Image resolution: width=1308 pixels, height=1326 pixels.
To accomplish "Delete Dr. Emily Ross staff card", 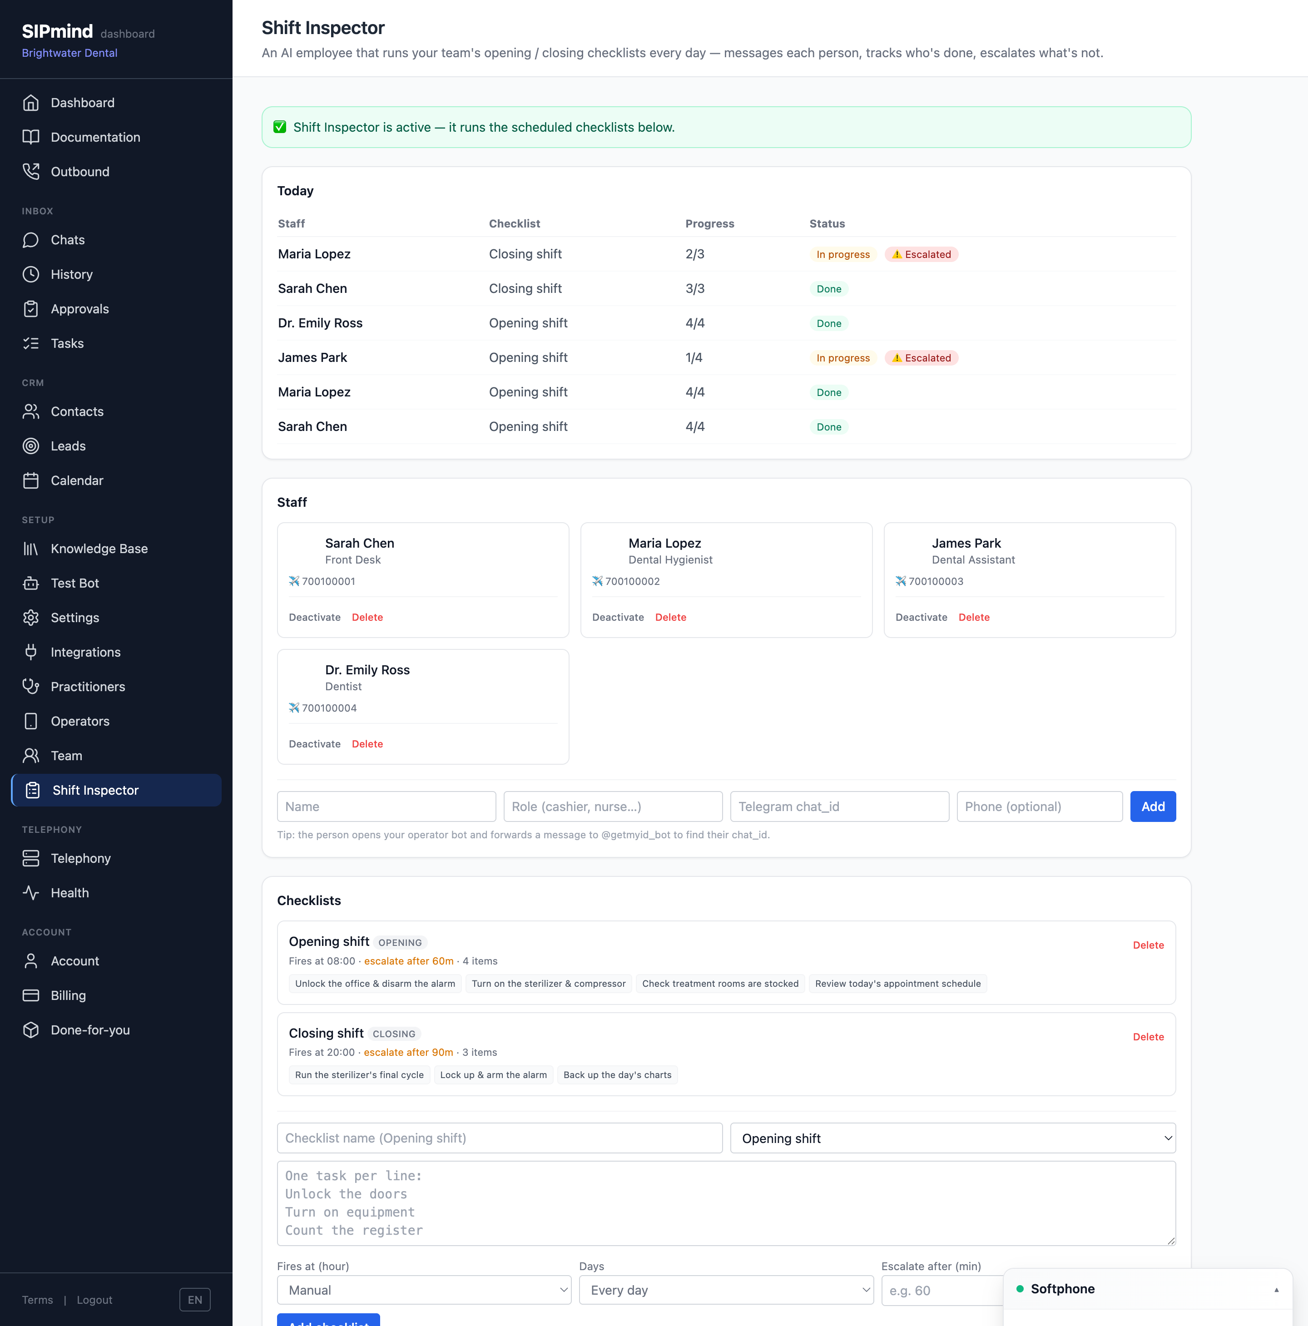I will 367,744.
